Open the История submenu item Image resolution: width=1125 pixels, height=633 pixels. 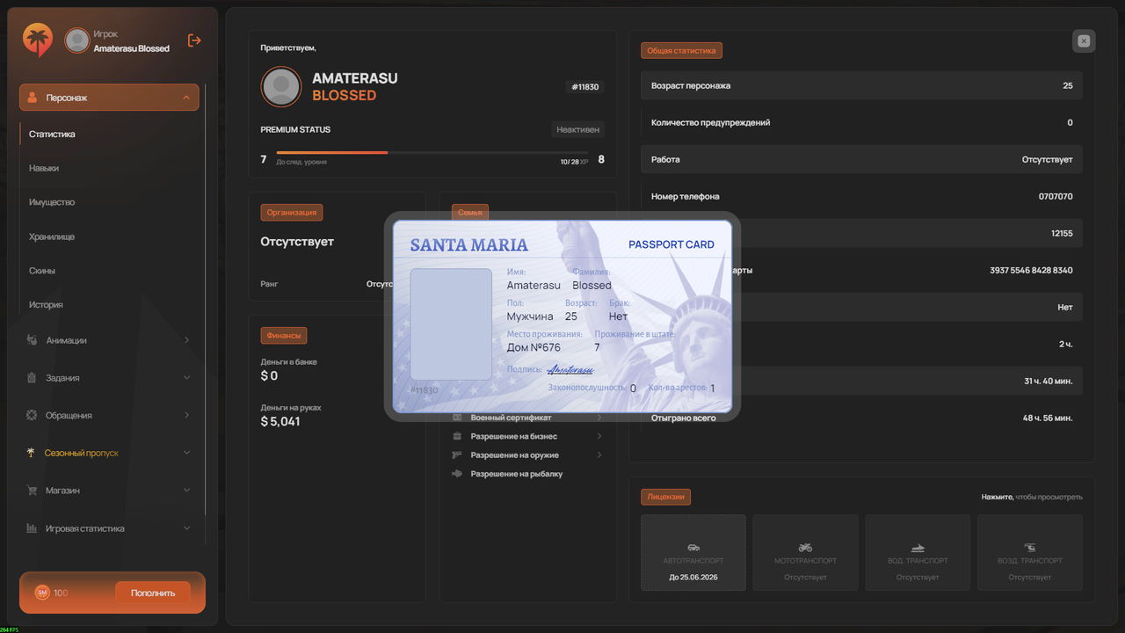(x=46, y=305)
